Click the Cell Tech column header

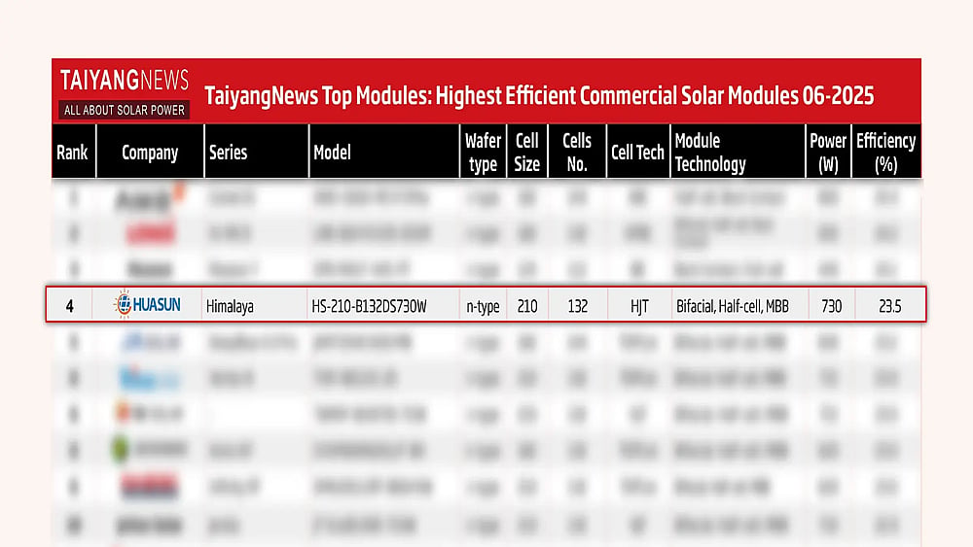637,153
